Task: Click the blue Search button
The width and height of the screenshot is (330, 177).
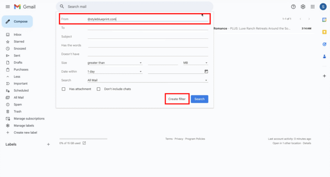Action: [199, 99]
